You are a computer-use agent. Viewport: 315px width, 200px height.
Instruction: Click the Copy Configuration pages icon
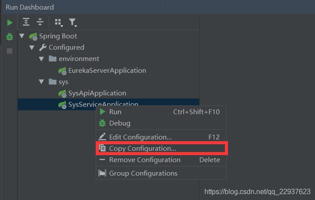(102, 148)
